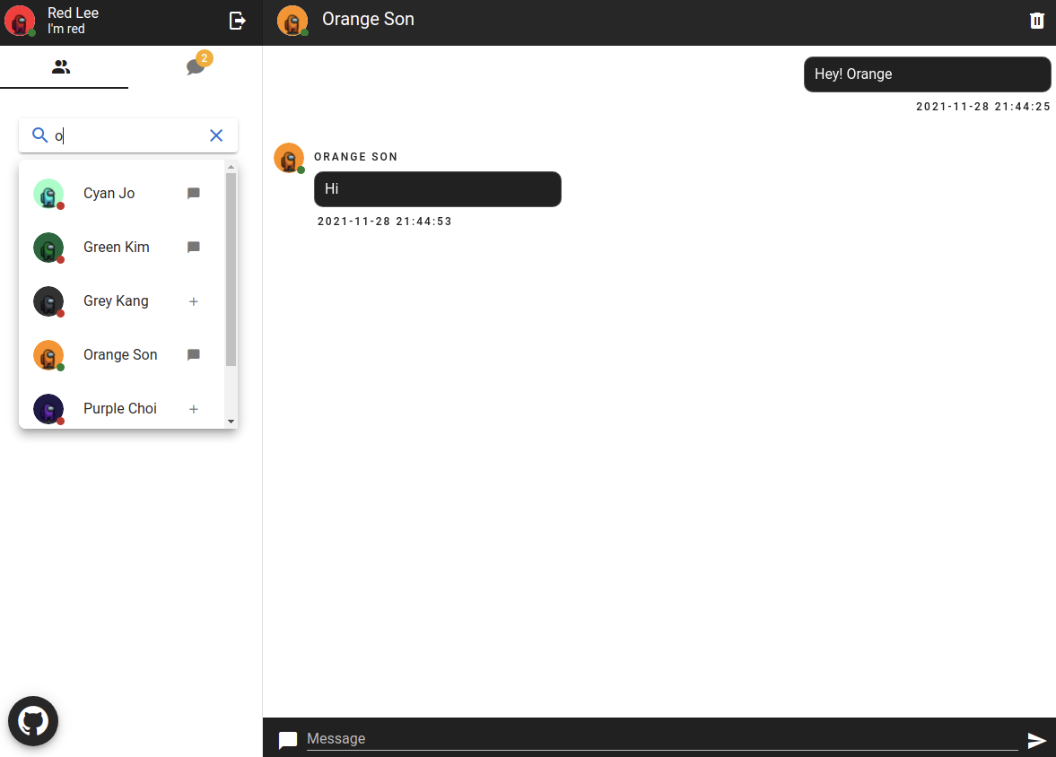Click Red Lee's profile avatar
This screenshot has height=757, width=1056.
pyautogui.click(x=20, y=21)
